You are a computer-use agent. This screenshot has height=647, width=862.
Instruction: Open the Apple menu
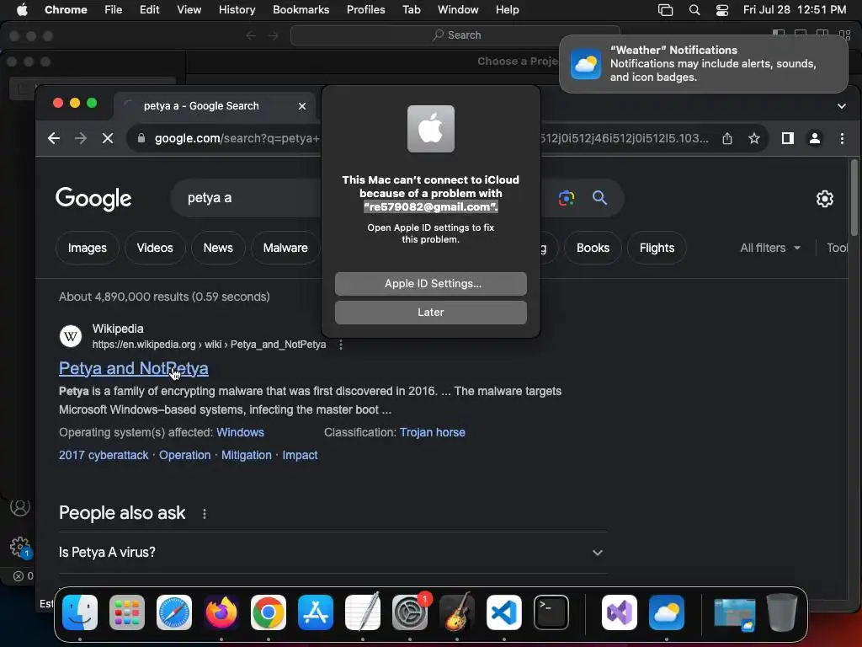[x=22, y=9]
